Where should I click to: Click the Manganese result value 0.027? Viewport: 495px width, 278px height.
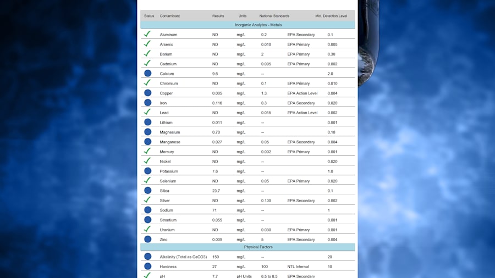(x=217, y=142)
